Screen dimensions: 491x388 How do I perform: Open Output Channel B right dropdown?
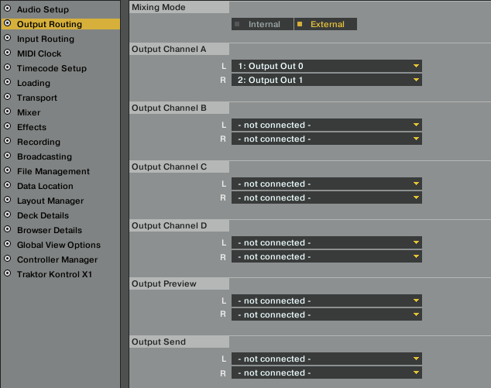pos(326,139)
